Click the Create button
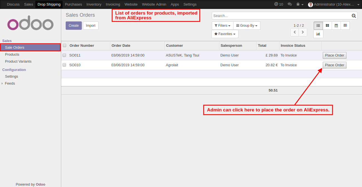The width and height of the screenshot is (362, 187). (74, 26)
